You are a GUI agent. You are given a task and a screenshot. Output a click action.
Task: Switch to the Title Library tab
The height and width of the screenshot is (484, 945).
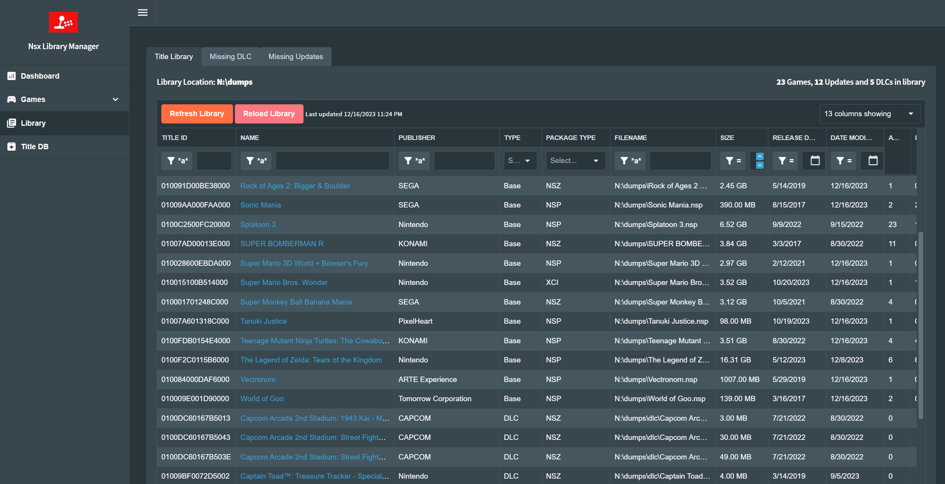pos(174,57)
